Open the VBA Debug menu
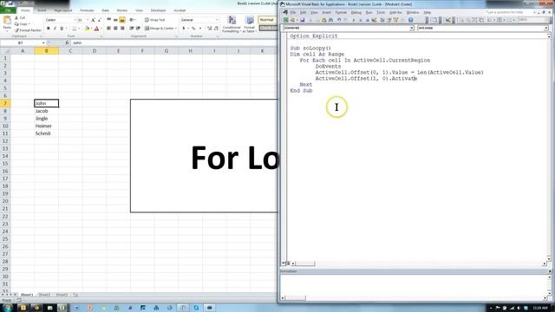Screen dimensions: 555x312 coord(356,12)
